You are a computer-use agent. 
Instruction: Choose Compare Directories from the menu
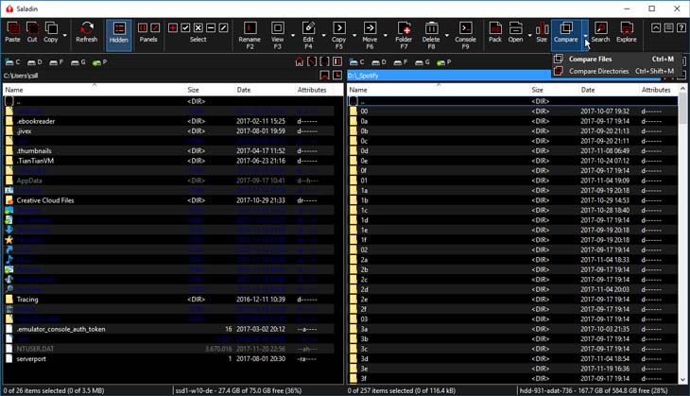598,71
